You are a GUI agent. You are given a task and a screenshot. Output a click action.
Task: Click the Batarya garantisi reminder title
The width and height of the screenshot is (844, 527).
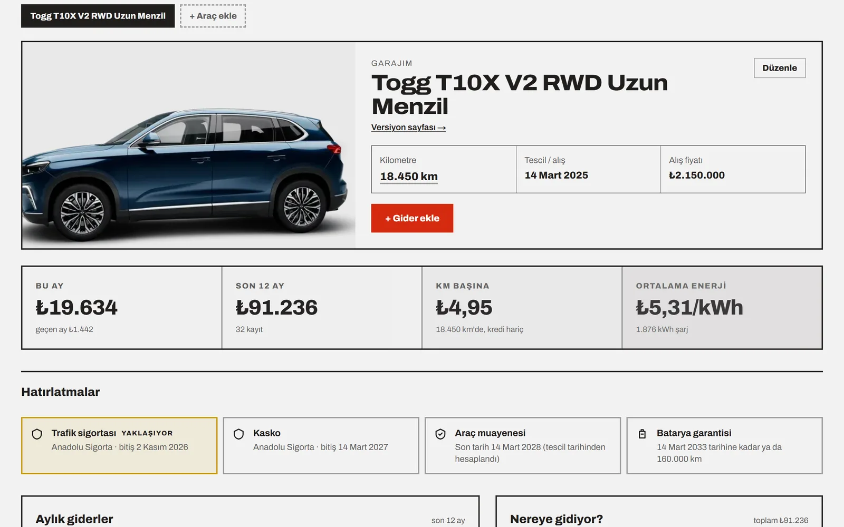[694, 433]
